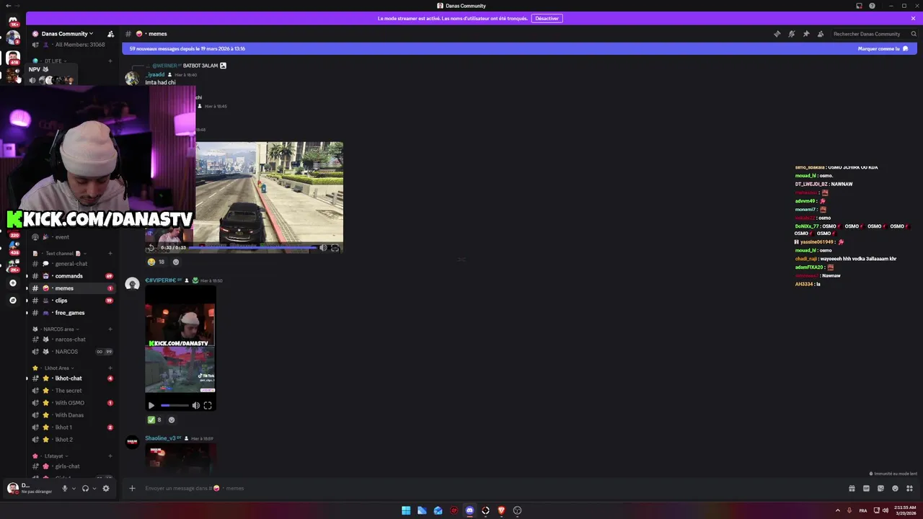The image size is (923, 519).
Task: Click the Windows Start button
Action: click(406, 510)
